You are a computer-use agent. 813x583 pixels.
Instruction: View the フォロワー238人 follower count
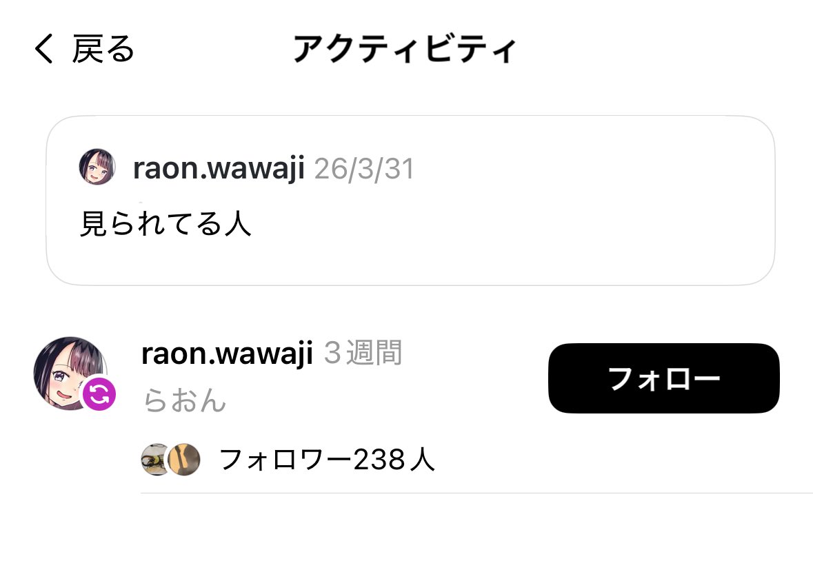tap(327, 460)
